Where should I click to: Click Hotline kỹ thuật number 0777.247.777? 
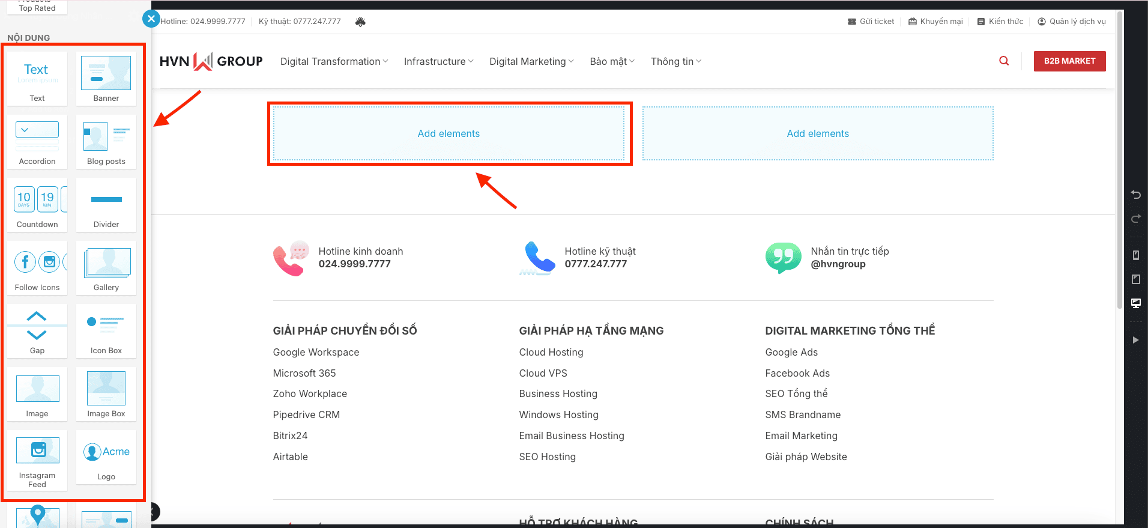click(596, 264)
